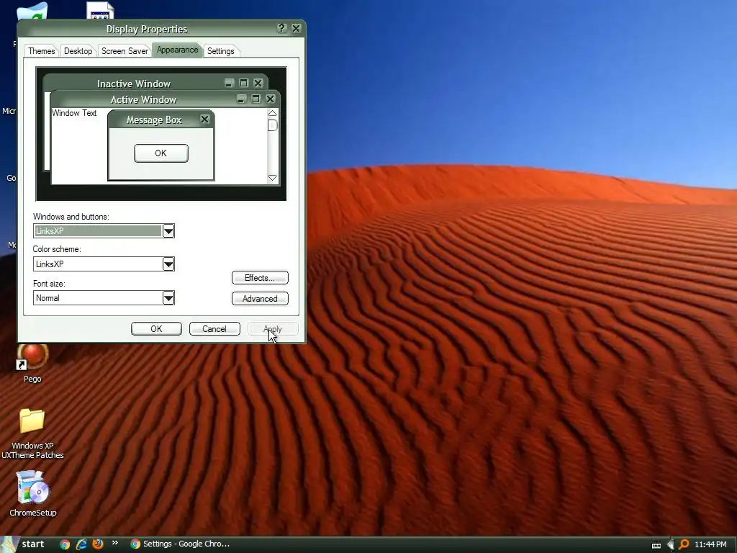The height and width of the screenshot is (553, 737).
Task: Click the OK button in Message Box preview
Action: pyautogui.click(x=160, y=153)
